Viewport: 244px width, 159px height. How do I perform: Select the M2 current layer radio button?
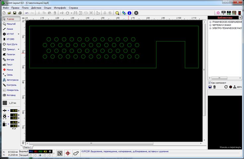40,155
